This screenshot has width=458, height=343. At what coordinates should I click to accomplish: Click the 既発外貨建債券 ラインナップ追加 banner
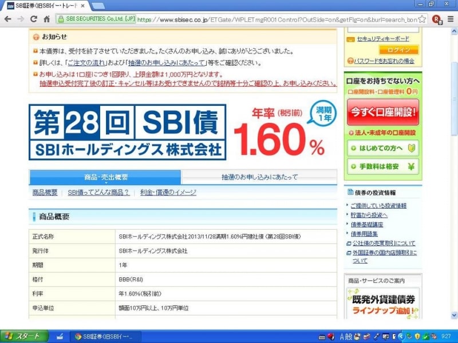point(383,304)
